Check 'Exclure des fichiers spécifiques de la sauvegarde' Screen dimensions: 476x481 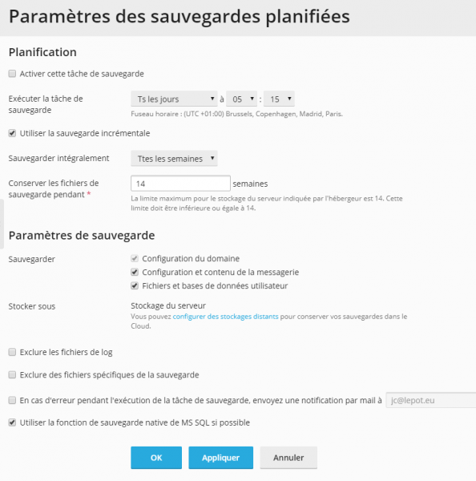[x=12, y=374]
